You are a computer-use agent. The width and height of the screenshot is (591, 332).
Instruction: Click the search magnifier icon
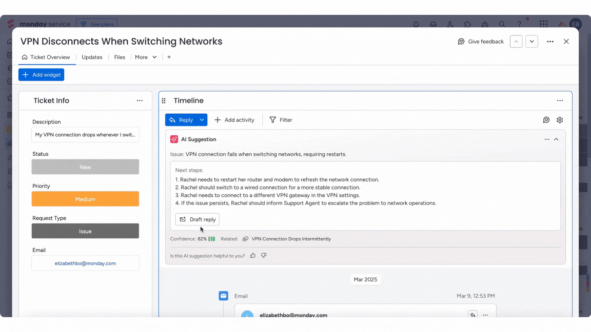coord(502,24)
